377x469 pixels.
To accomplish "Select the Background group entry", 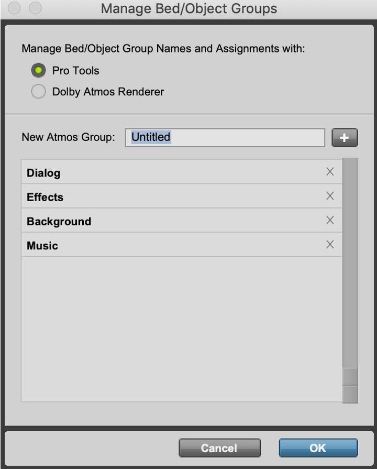I will pos(157,221).
